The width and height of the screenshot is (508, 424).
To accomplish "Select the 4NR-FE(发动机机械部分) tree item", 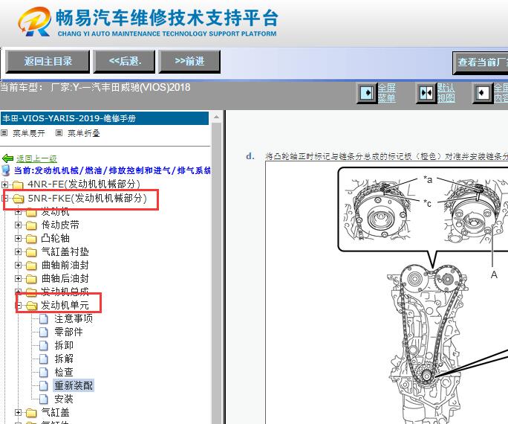I will tap(84, 184).
